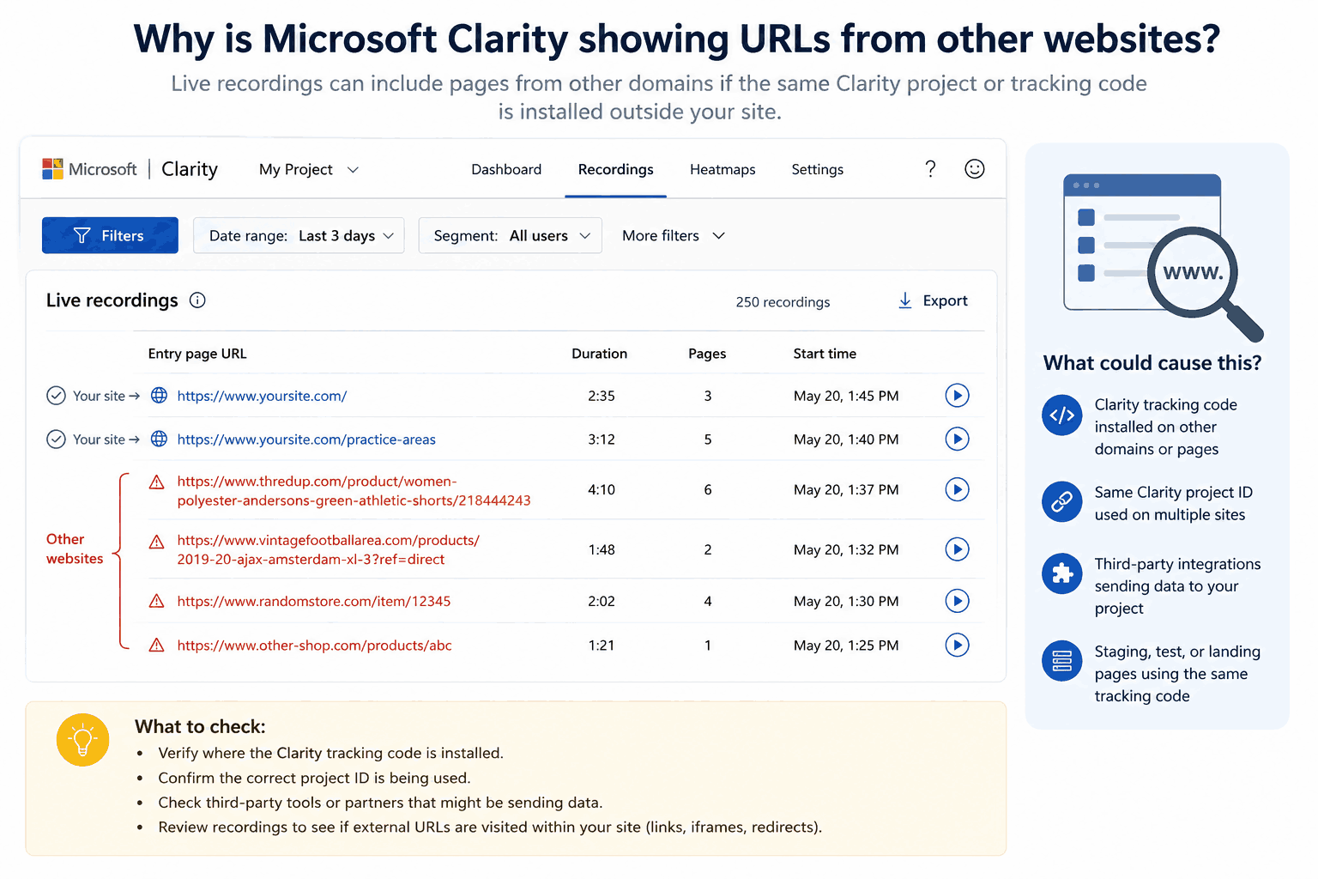This screenshot has width=1318, height=879.
Task: Click the globe icon beside yoursite.com/ URL
Action: pyautogui.click(x=159, y=396)
